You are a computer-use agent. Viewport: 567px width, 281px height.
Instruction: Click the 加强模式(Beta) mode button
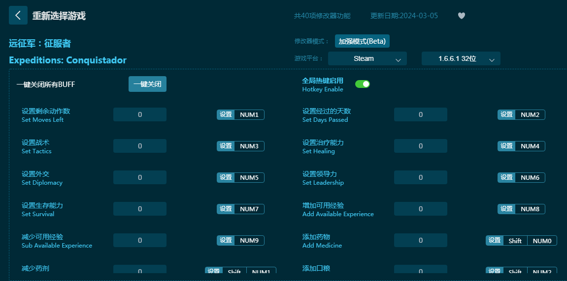click(362, 41)
